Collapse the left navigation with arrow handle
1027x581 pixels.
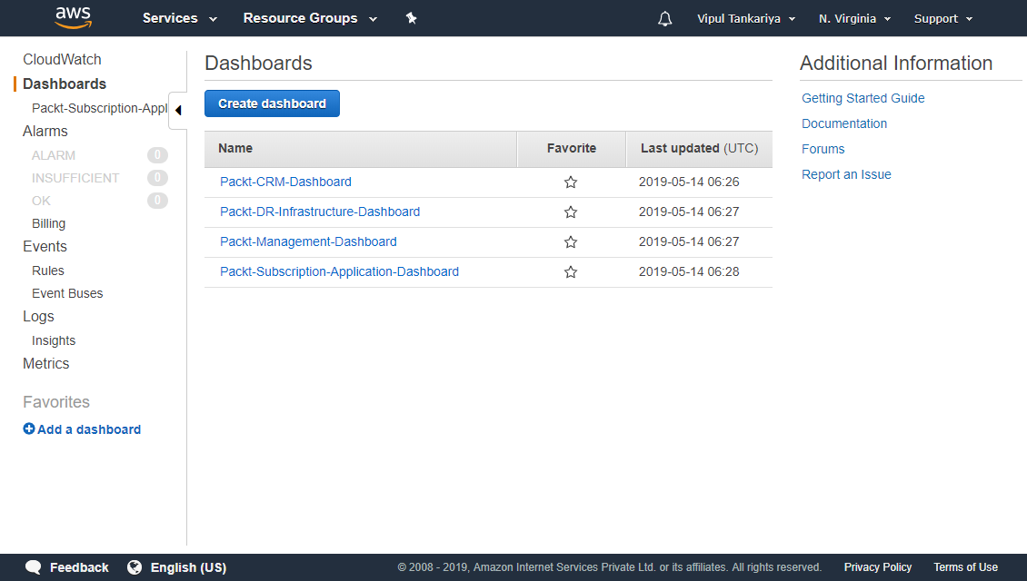coord(178,111)
